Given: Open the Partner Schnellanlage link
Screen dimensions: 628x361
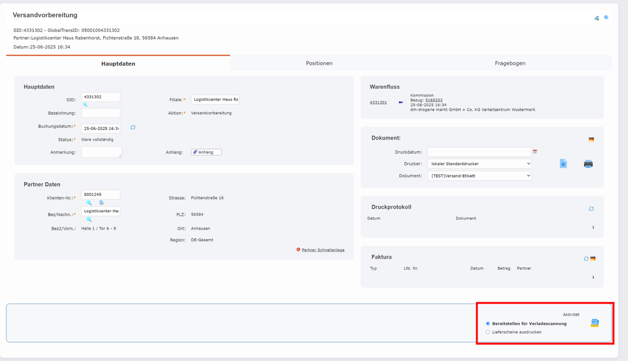Looking at the screenshot, I should 323,250.
